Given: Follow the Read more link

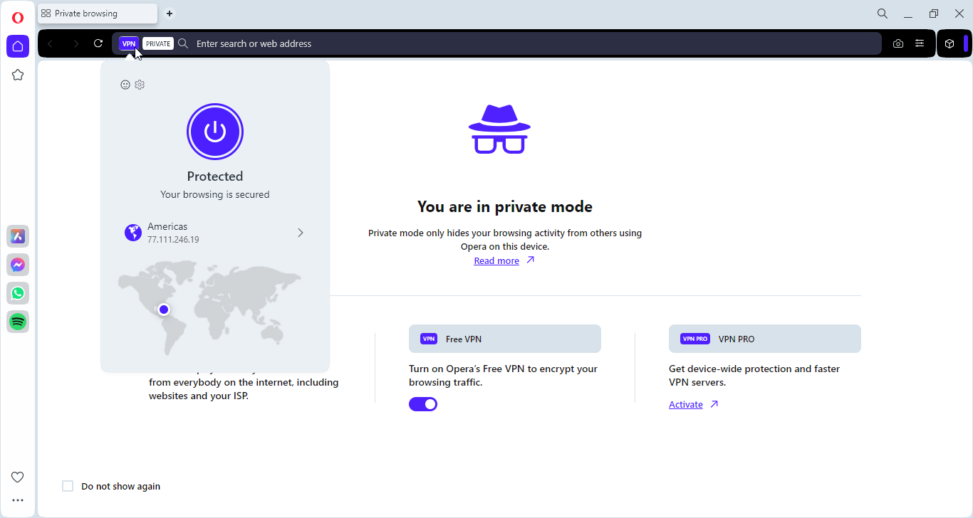Looking at the screenshot, I should coord(496,261).
